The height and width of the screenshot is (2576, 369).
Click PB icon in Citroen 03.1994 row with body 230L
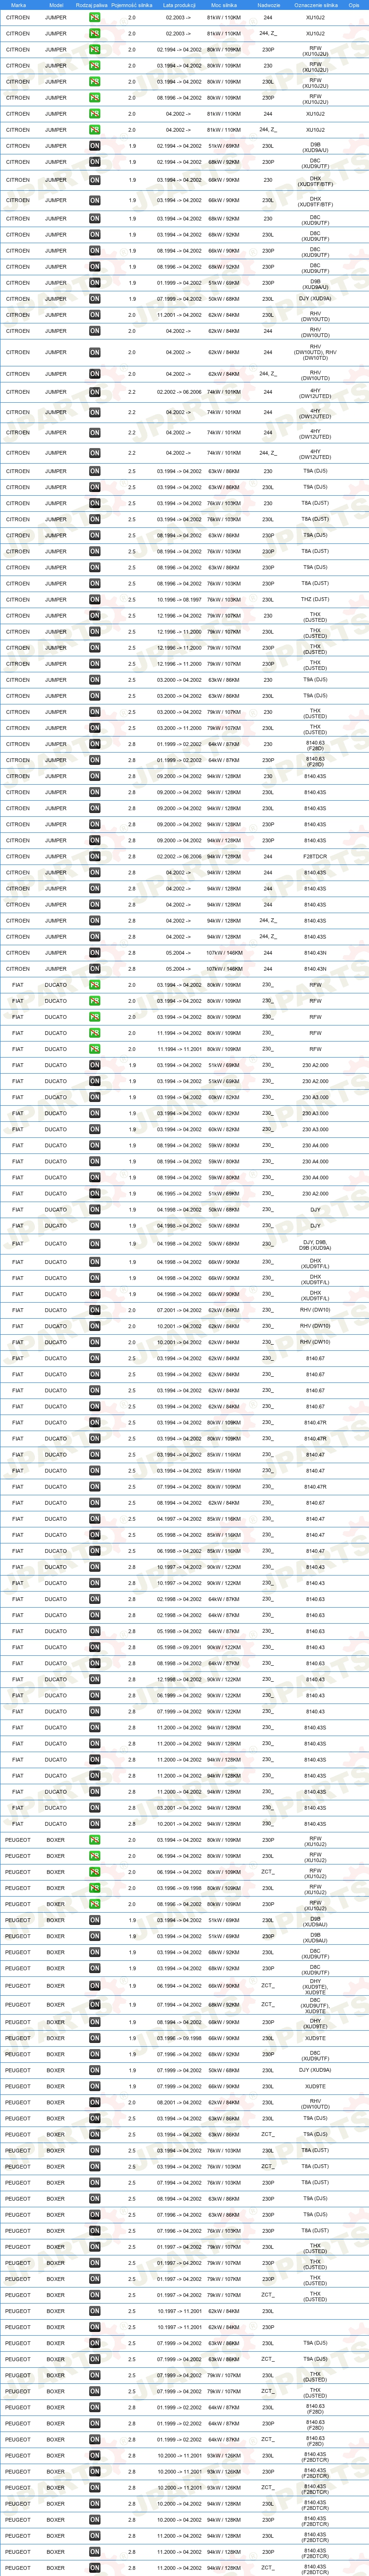click(x=94, y=82)
